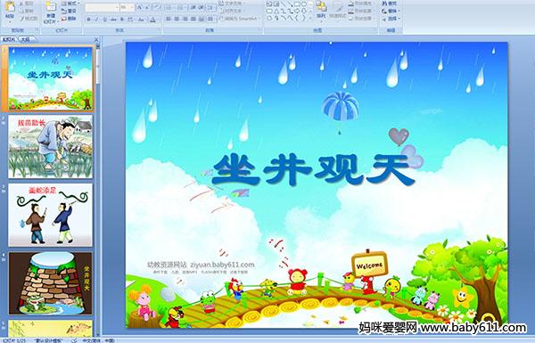Toggle Italic formatting in the font group
This screenshot has width=535, height=343.
coord(96,20)
